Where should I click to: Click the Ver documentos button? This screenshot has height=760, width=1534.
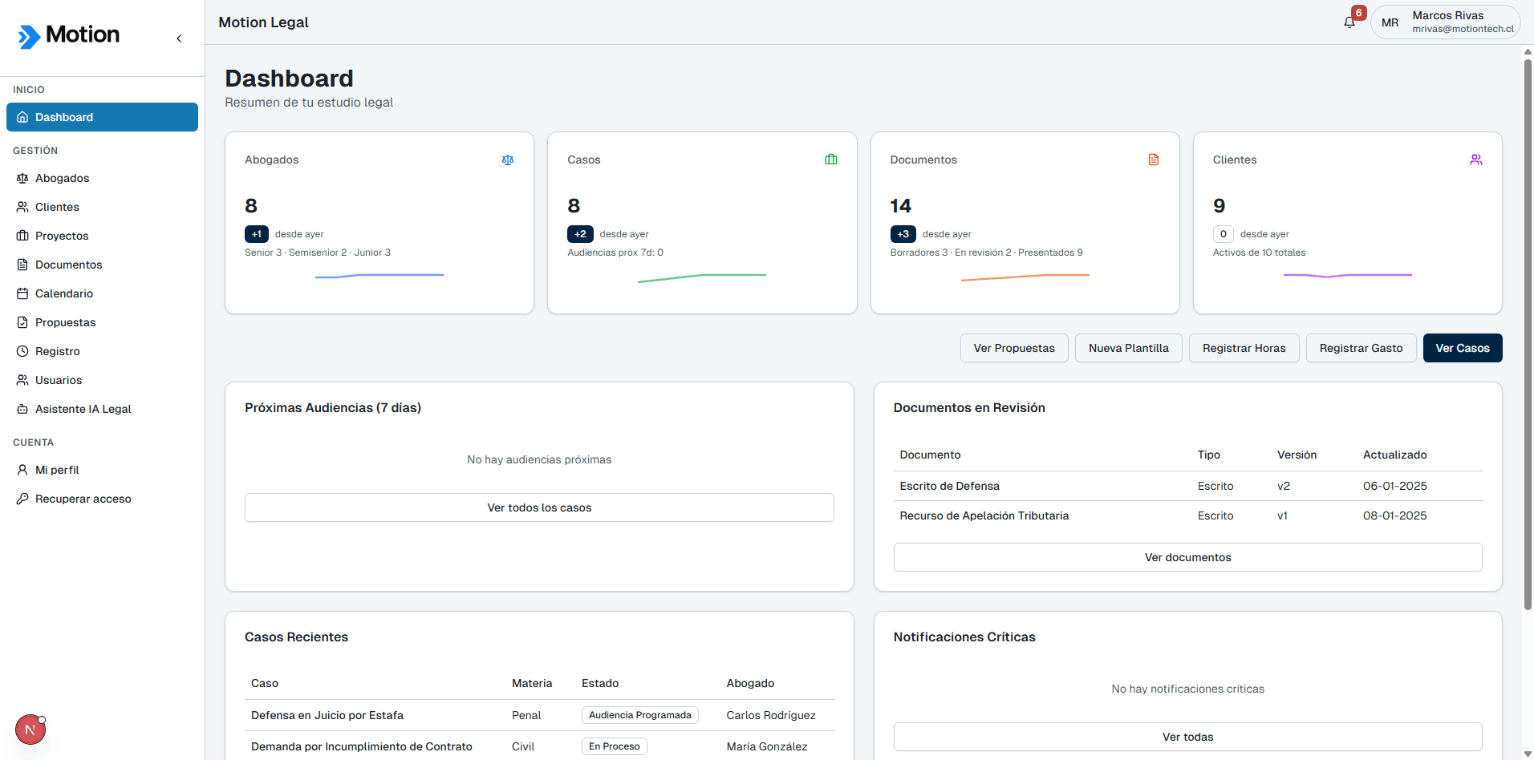pyautogui.click(x=1187, y=557)
